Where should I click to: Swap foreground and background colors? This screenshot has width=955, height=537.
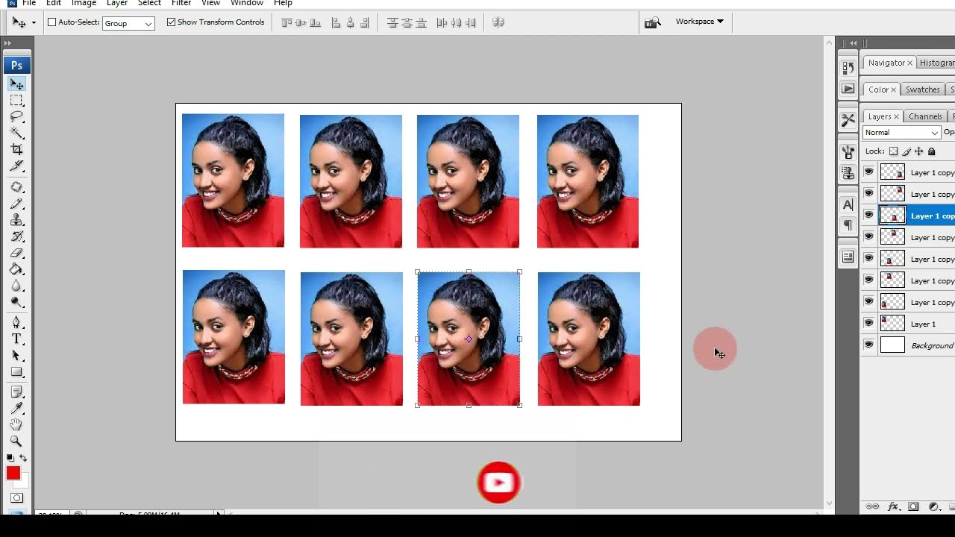(x=23, y=458)
